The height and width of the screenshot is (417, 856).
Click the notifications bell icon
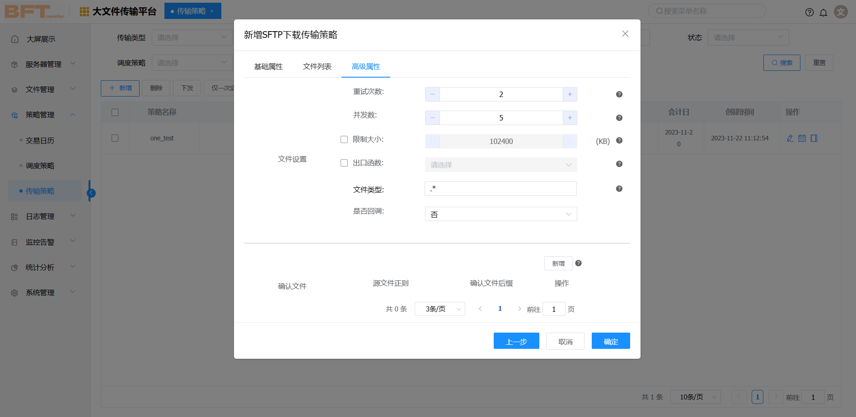pos(823,13)
